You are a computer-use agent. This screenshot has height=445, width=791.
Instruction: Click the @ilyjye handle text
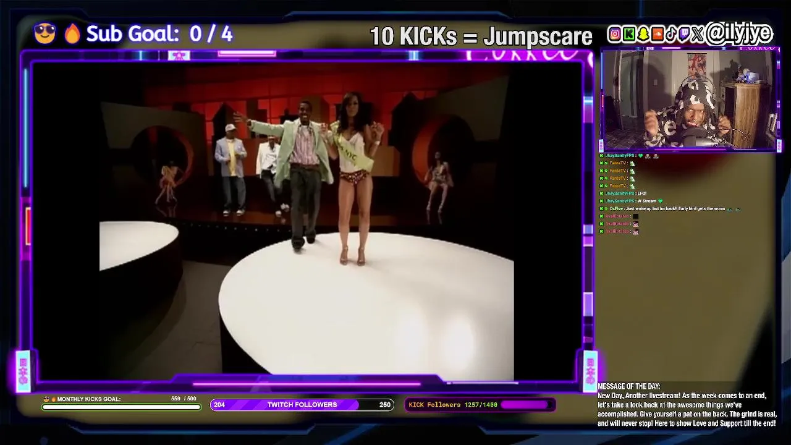[x=739, y=33]
